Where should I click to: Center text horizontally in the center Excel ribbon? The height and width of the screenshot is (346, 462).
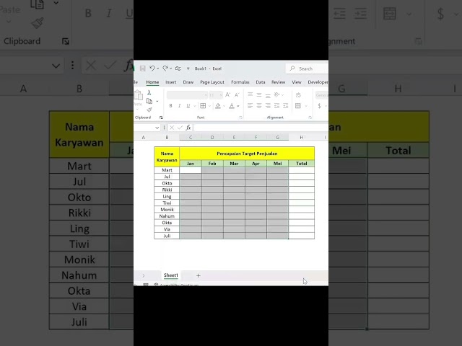(259, 106)
